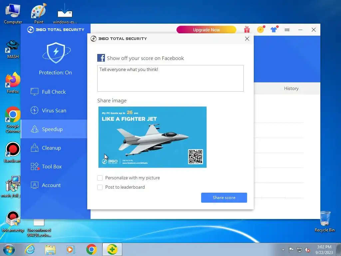Open the hamburger main menu icon
This screenshot has width=341, height=256.
click(x=287, y=30)
